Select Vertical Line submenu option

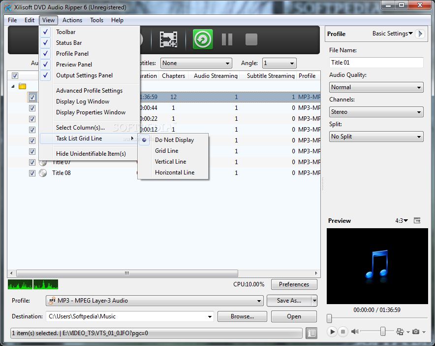point(173,162)
